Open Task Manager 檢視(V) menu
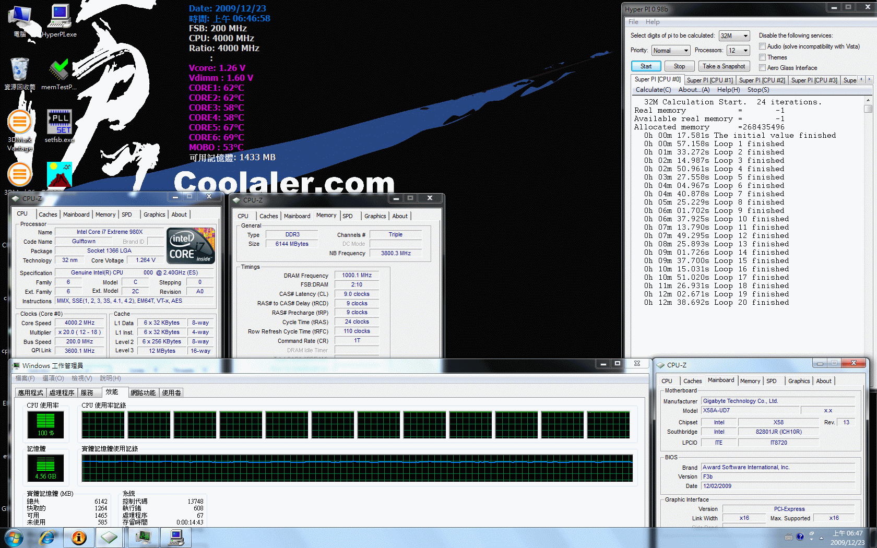877x548 pixels. [x=81, y=378]
